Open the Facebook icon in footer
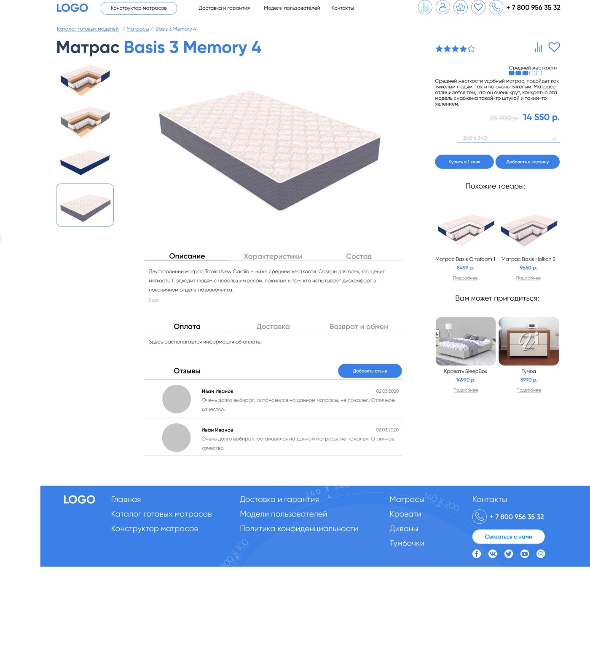 (x=477, y=554)
